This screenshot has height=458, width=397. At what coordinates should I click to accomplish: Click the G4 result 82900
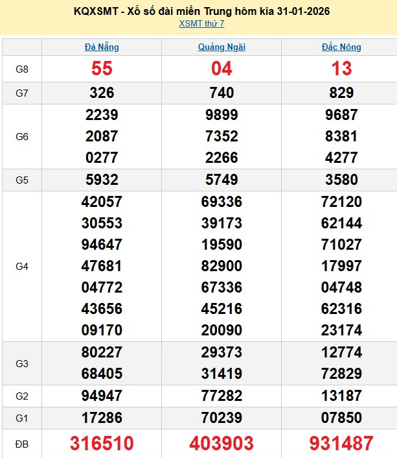coord(221,266)
